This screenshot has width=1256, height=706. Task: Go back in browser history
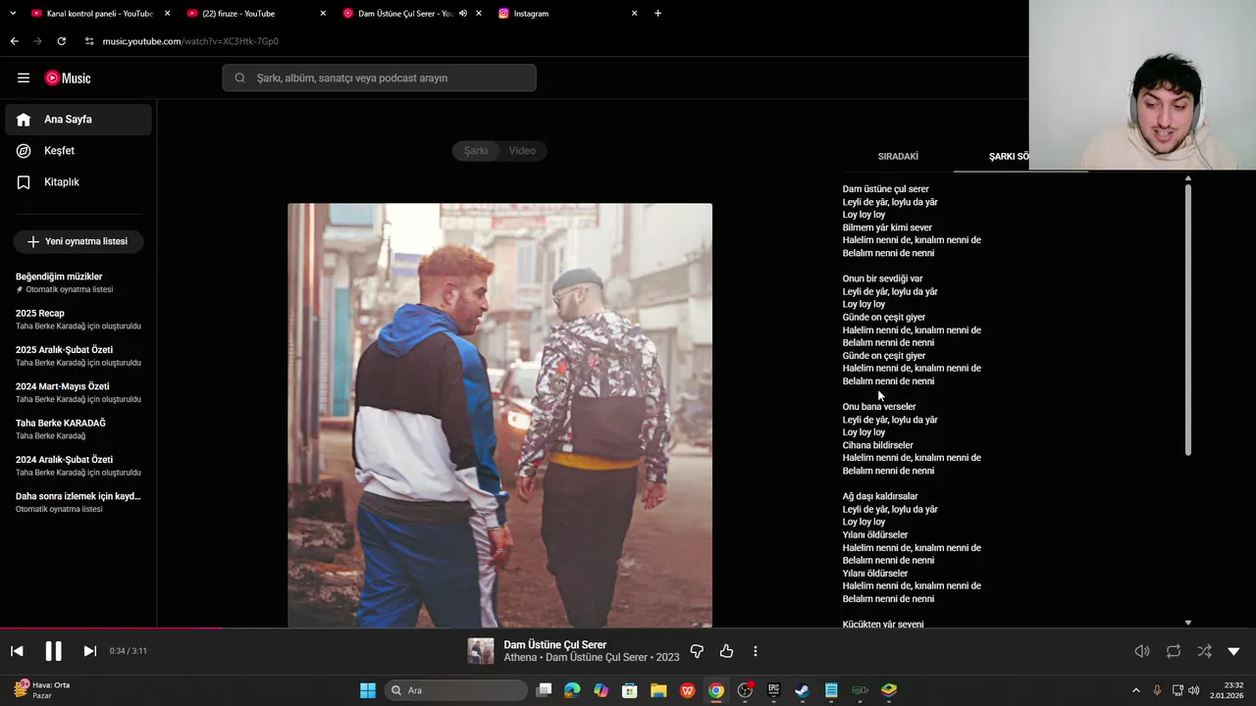pyautogui.click(x=14, y=41)
